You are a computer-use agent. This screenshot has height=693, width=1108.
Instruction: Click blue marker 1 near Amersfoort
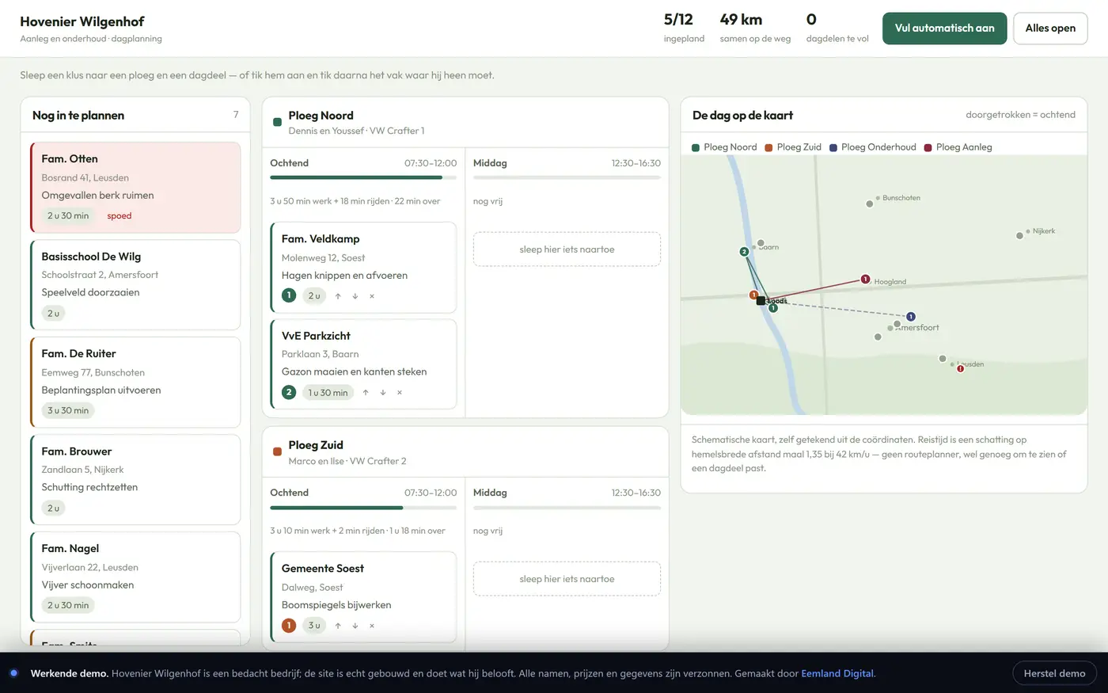911,317
